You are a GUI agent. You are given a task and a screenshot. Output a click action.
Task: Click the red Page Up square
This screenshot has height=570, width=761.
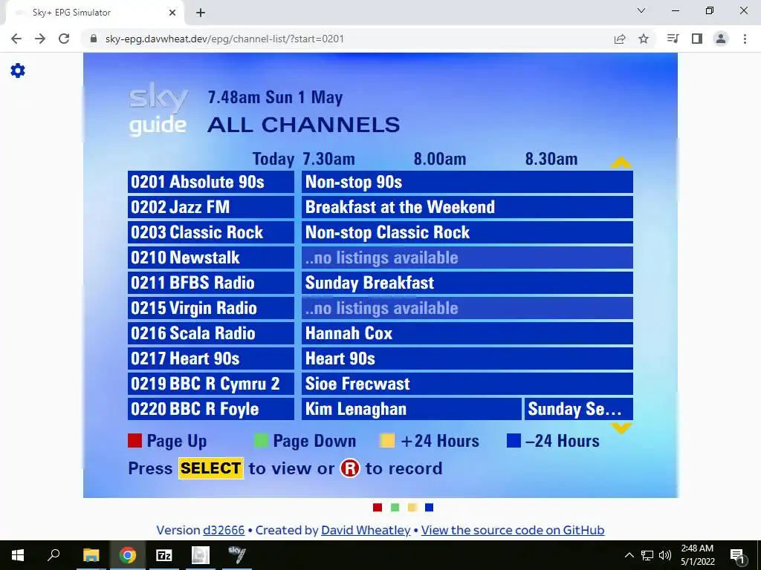(x=135, y=441)
